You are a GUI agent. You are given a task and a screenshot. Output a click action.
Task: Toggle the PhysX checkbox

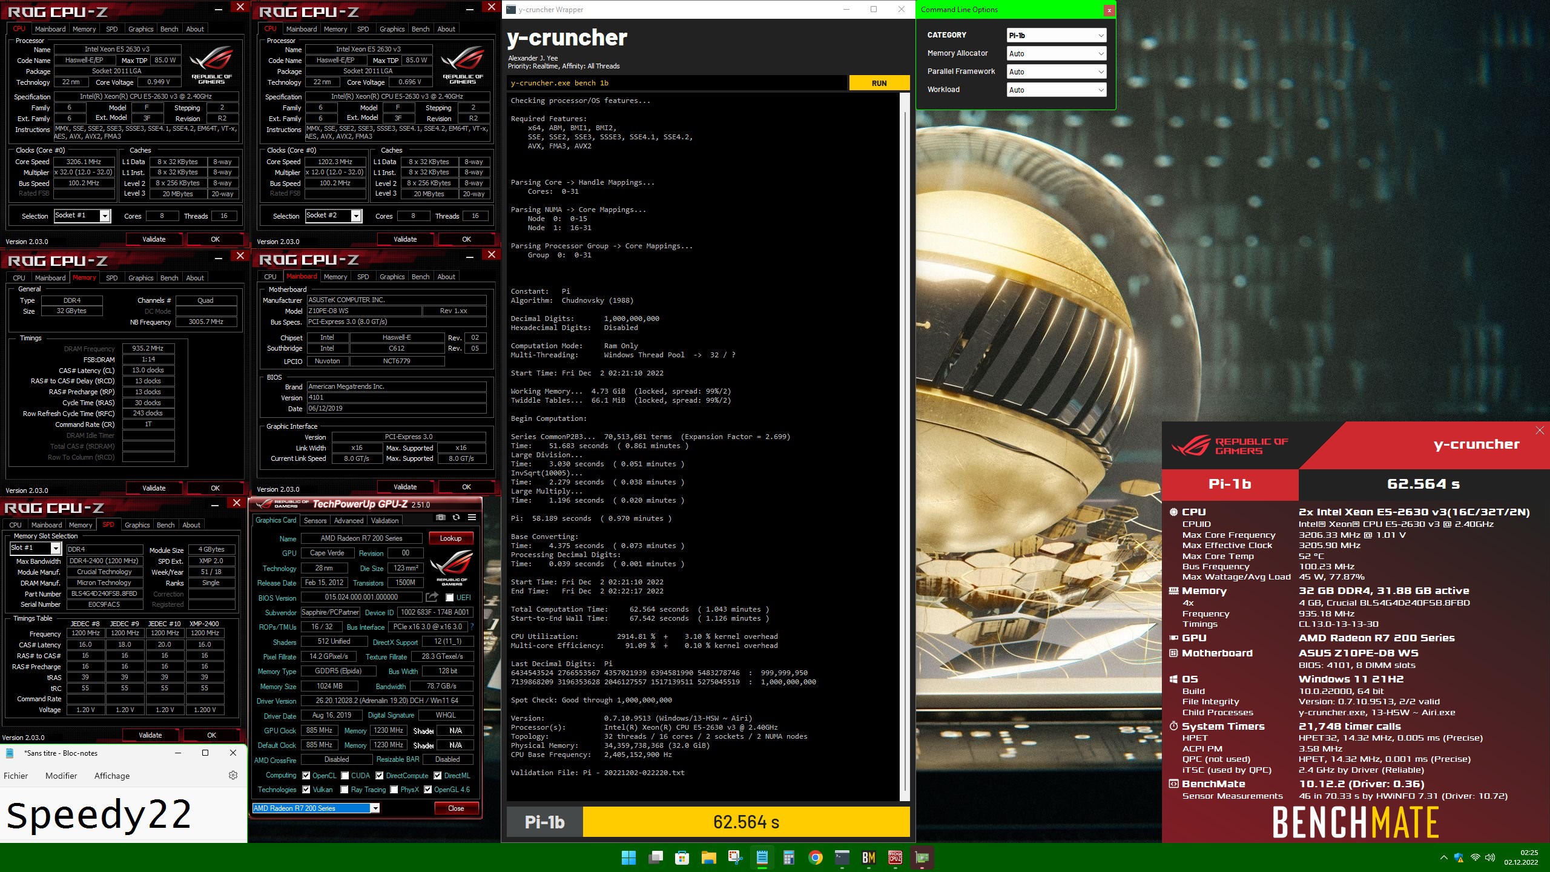[394, 790]
